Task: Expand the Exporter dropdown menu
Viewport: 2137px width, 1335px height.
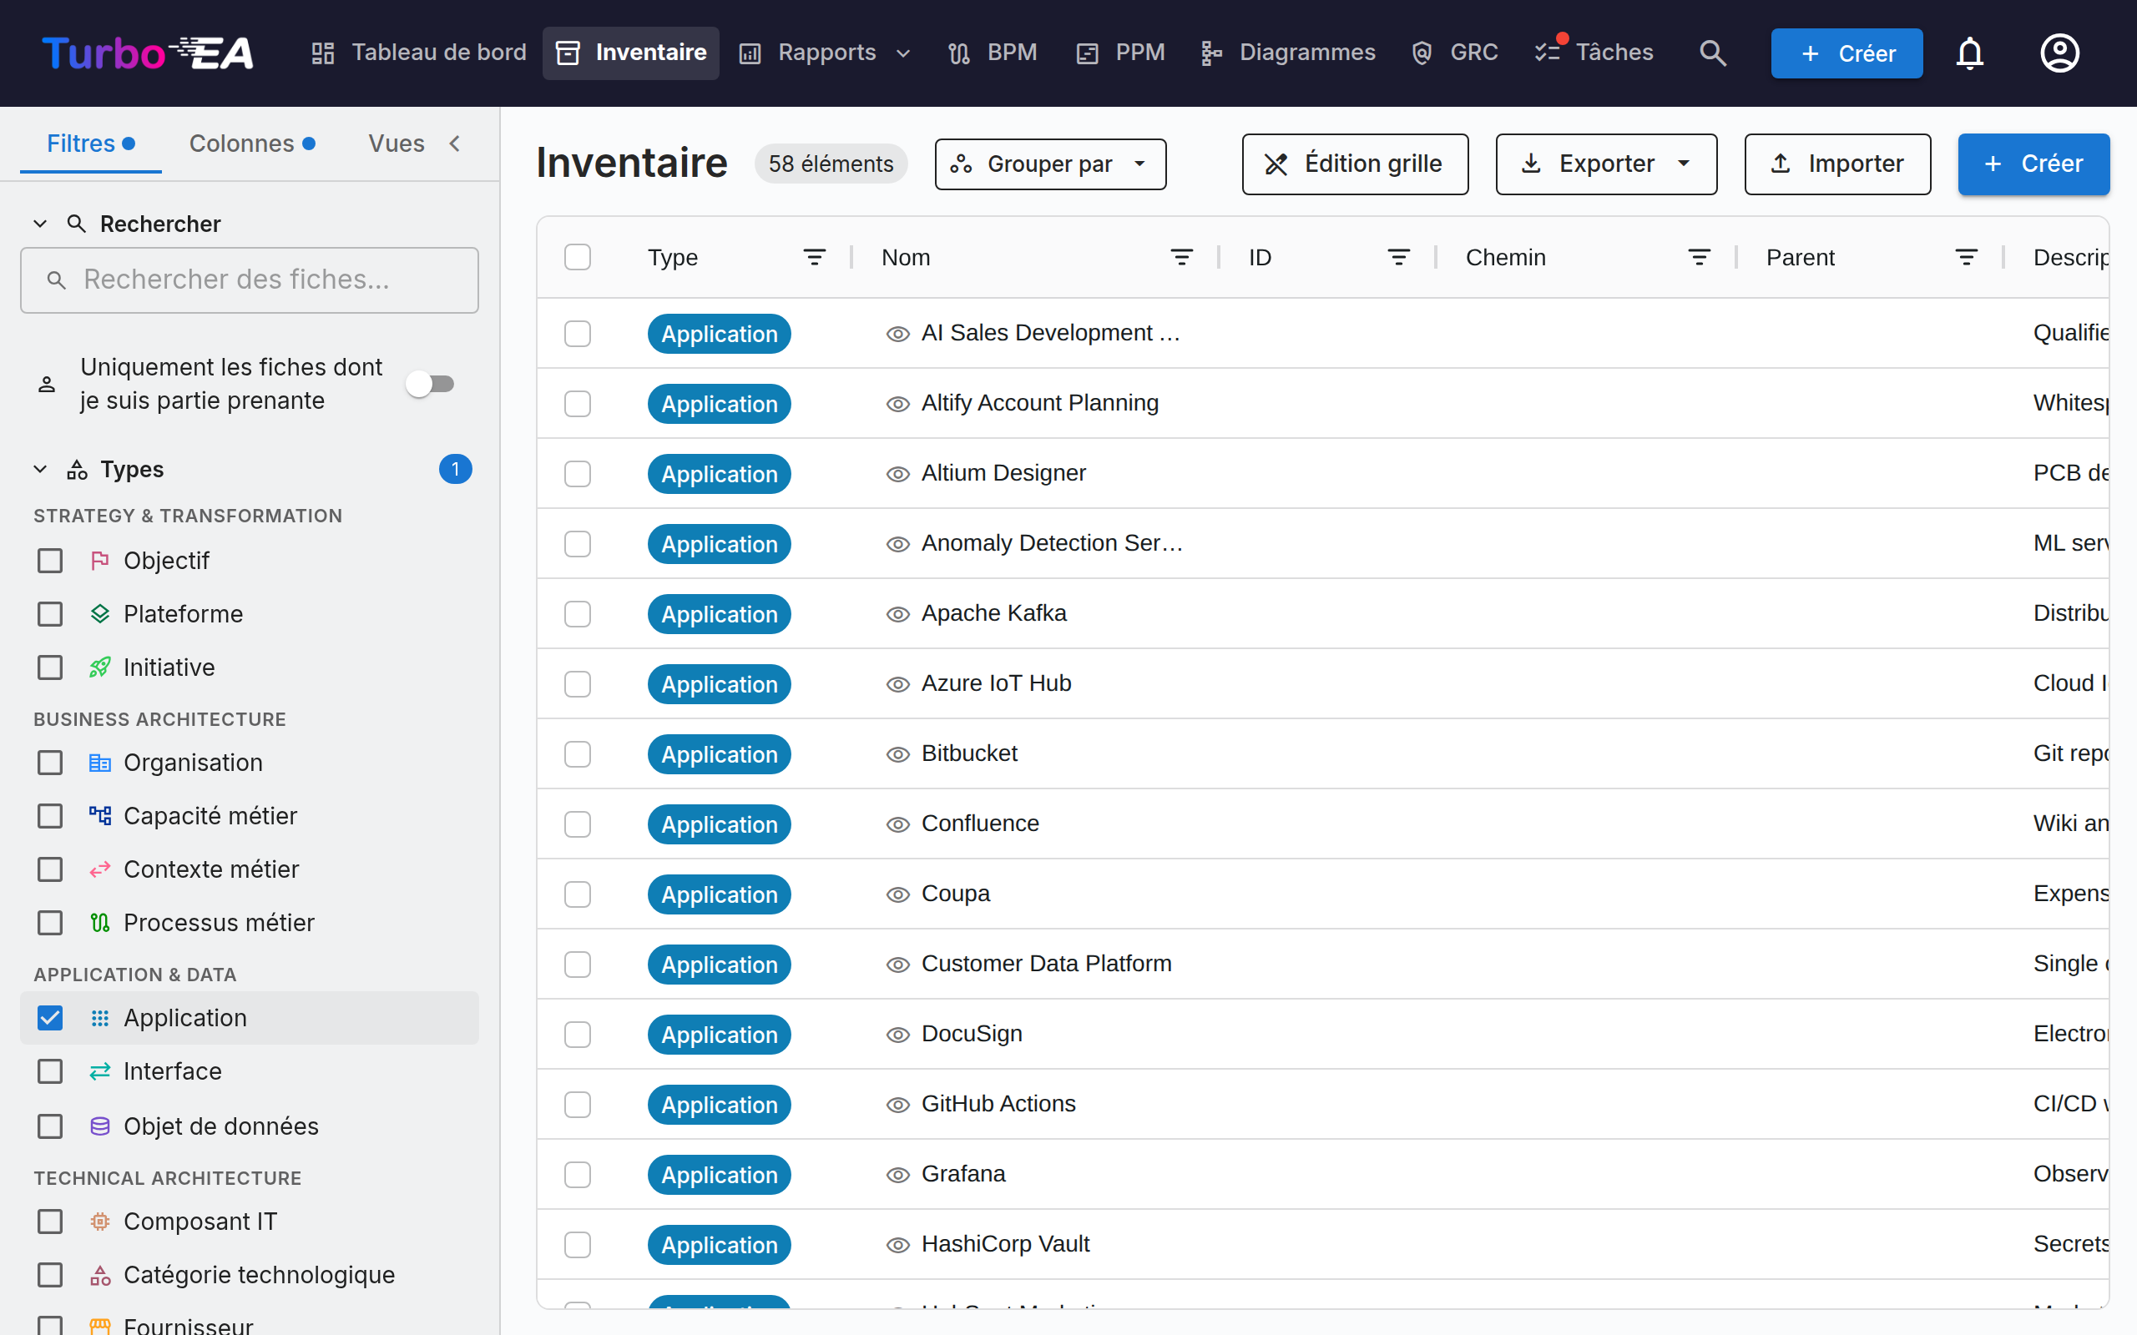Action: click(x=1605, y=164)
